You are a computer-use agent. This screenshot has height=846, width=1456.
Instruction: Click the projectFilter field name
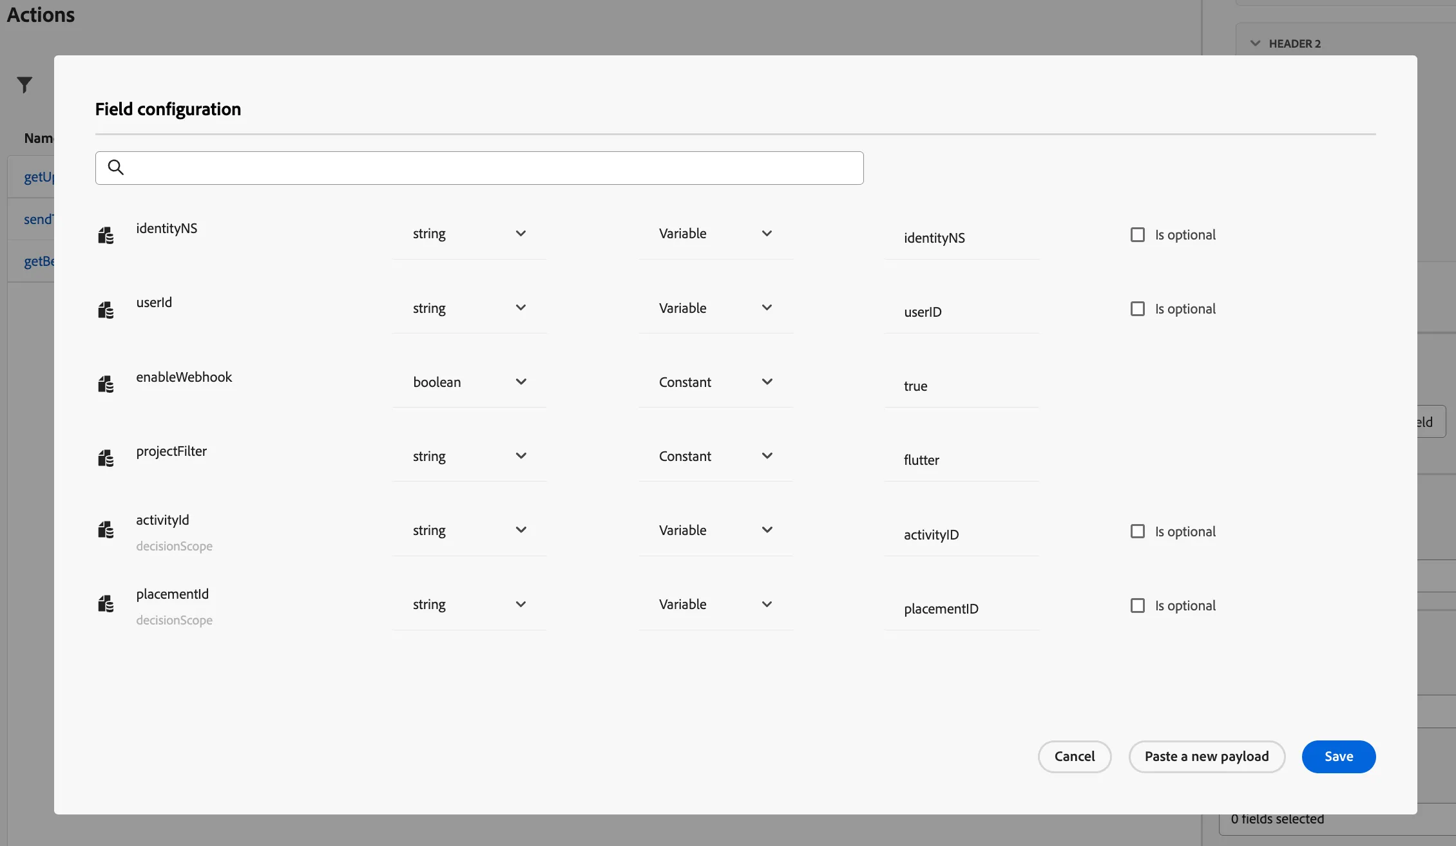point(171,451)
